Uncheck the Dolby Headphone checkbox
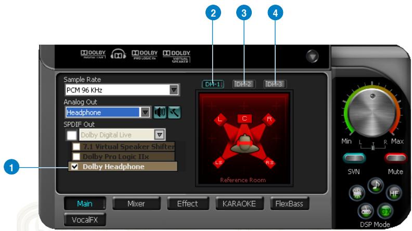 74,167
